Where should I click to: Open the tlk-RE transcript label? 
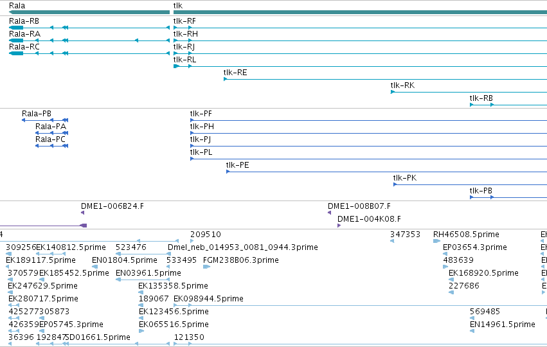[x=235, y=73]
